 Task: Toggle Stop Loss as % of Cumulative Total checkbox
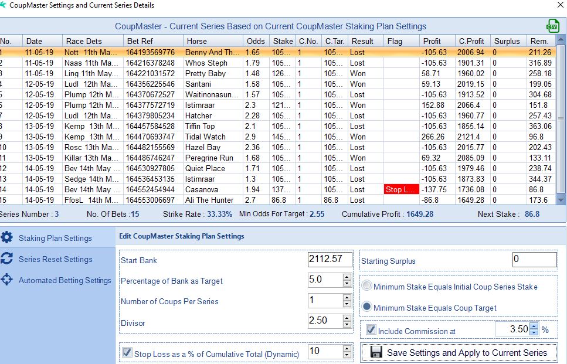tap(127, 352)
